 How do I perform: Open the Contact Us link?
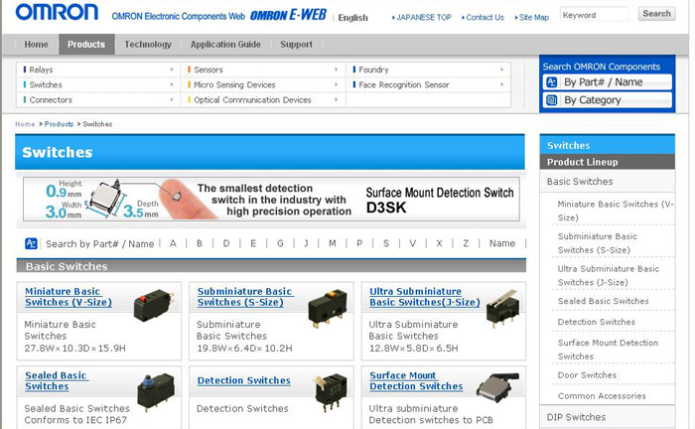click(x=483, y=17)
